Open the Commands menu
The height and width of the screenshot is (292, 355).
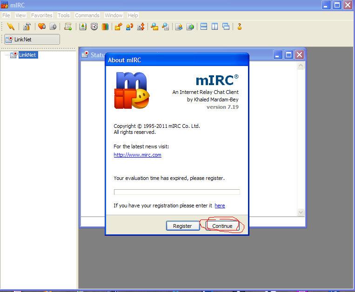[x=87, y=15]
